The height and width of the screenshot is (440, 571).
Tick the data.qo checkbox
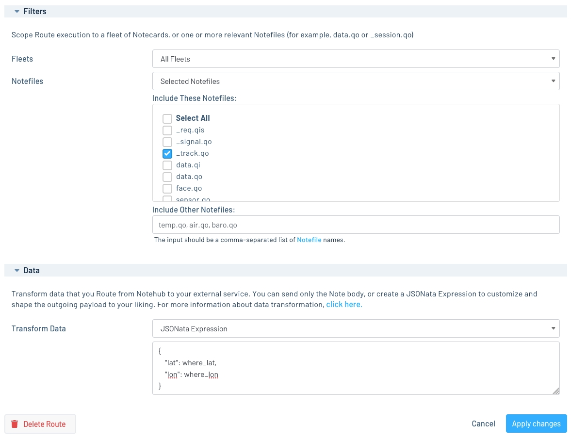(167, 177)
